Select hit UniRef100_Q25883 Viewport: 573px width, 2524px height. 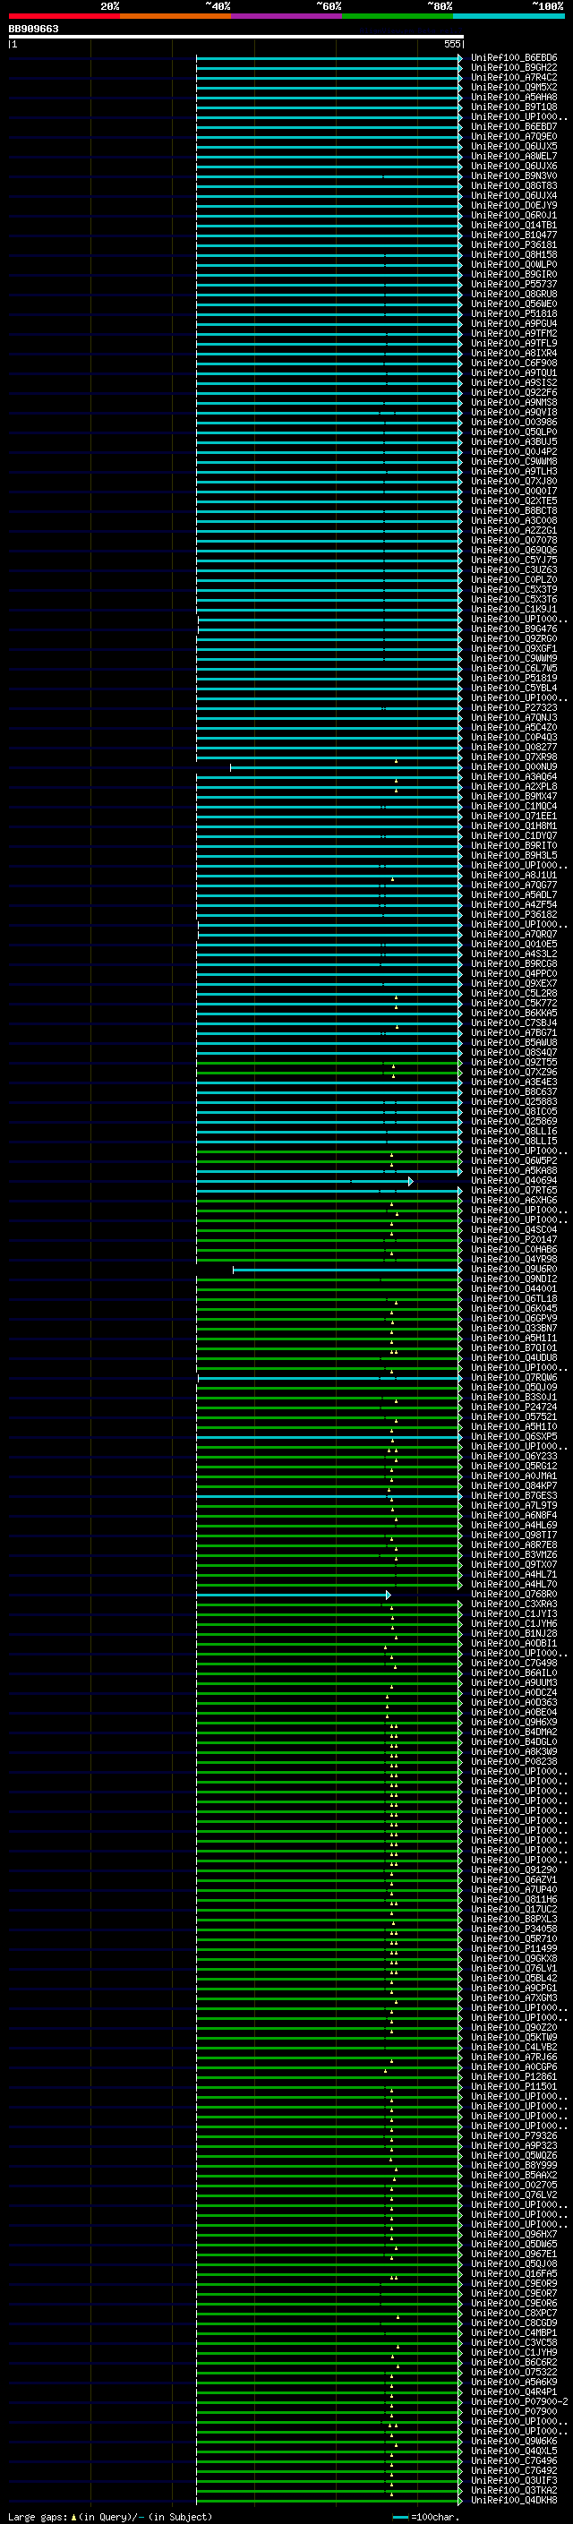click(x=514, y=1101)
